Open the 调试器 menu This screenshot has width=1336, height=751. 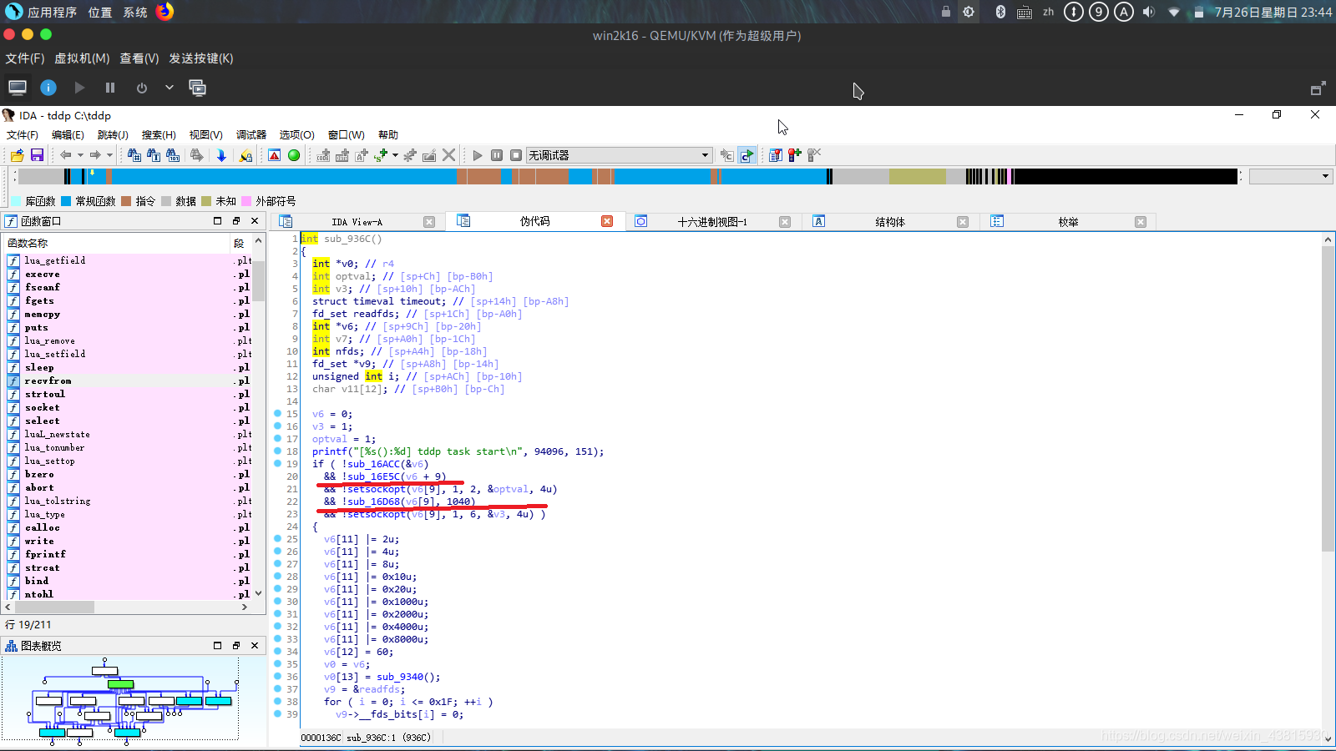[x=251, y=134]
